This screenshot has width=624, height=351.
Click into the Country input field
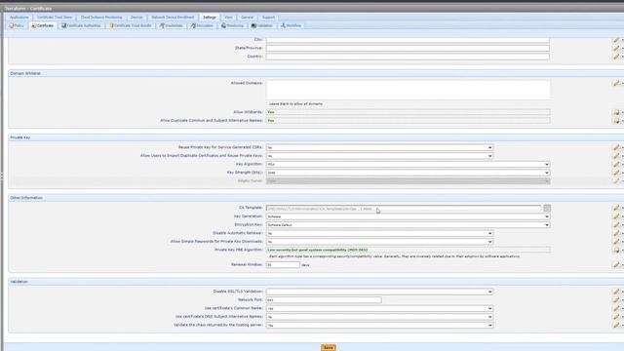tap(408, 57)
